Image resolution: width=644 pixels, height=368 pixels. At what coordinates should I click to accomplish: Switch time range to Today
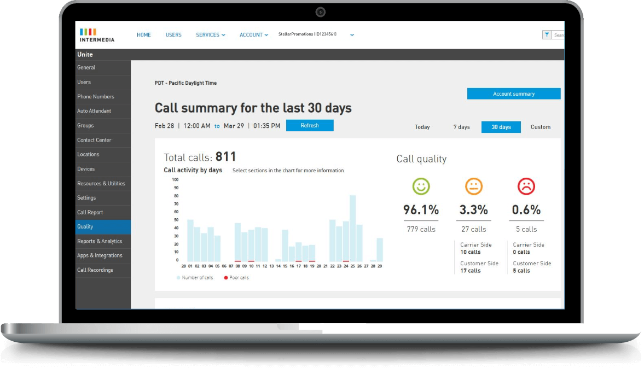click(422, 127)
